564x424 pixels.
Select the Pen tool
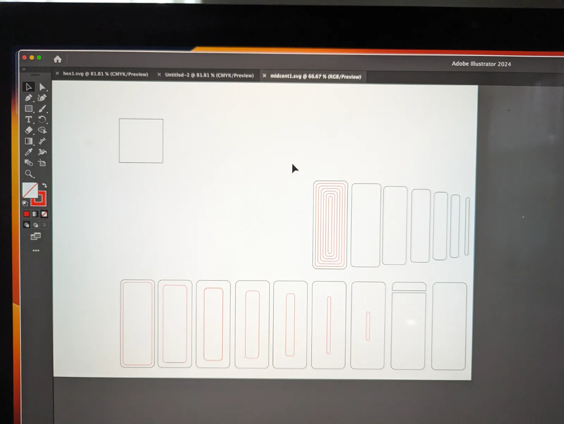click(29, 98)
